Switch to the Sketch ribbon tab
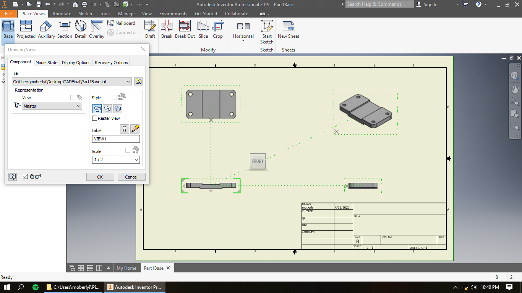 tap(85, 13)
